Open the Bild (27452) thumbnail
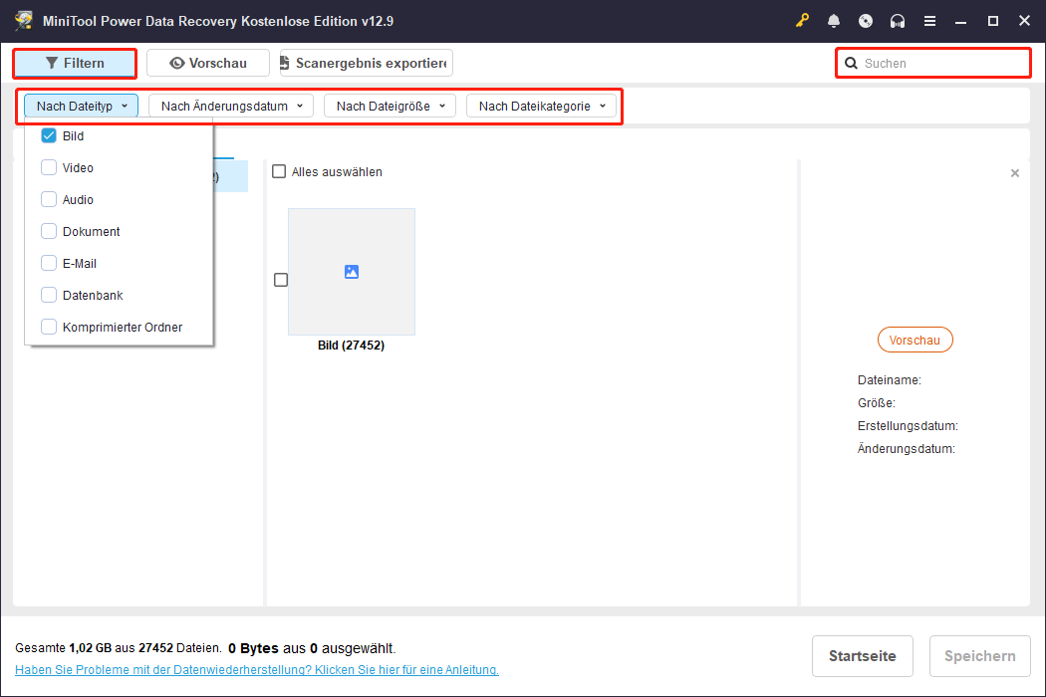1046x697 pixels. pos(352,272)
